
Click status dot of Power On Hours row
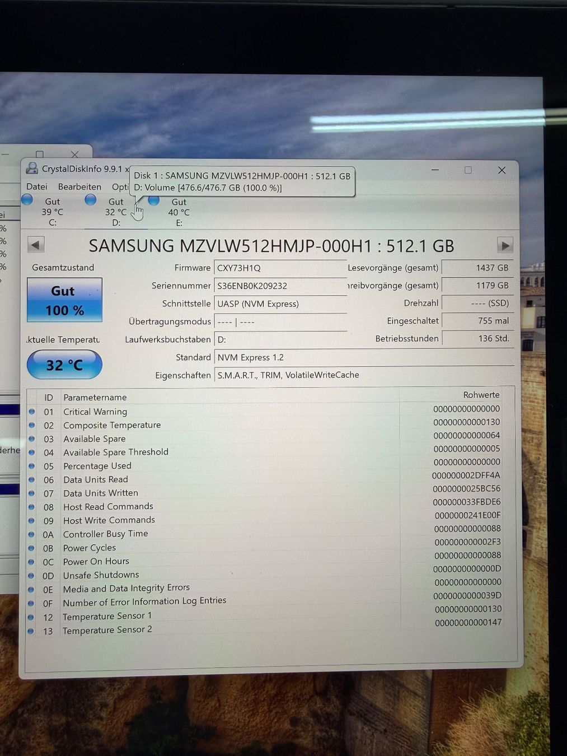[31, 562]
